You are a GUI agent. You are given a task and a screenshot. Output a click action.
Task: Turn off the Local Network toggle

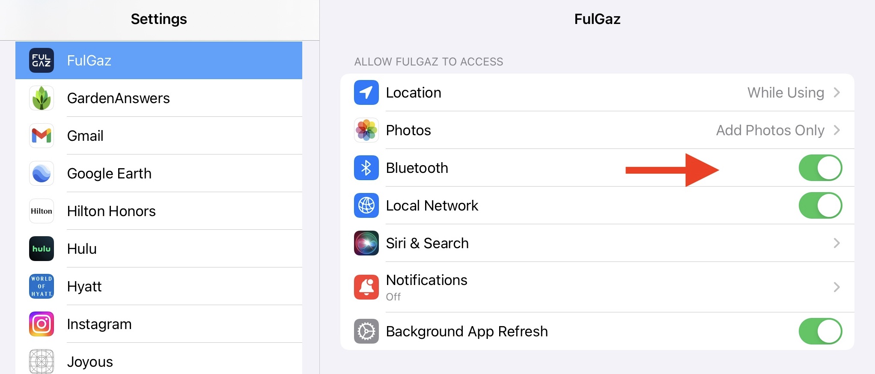coord(820,205)
